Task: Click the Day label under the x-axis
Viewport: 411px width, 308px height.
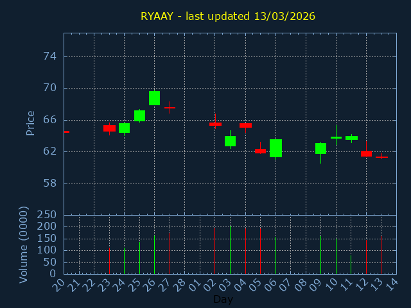Action: 223,299
